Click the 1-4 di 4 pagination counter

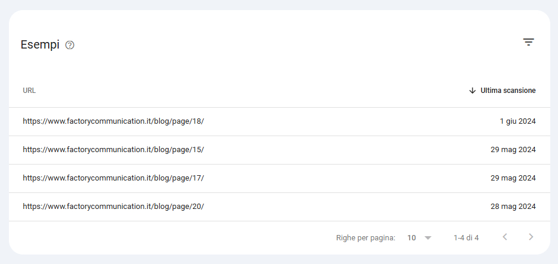point(466,238)
